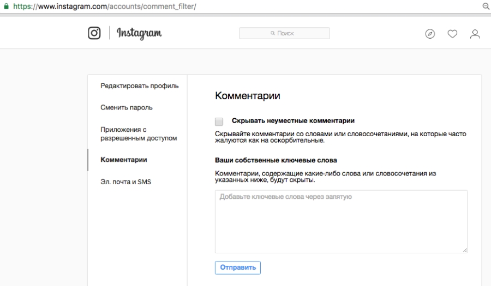This screenshot has height=286, width=491.
Task: Open Редактировать профиль in sidebar
Action: pyautogui.click(x=139, y=86)
